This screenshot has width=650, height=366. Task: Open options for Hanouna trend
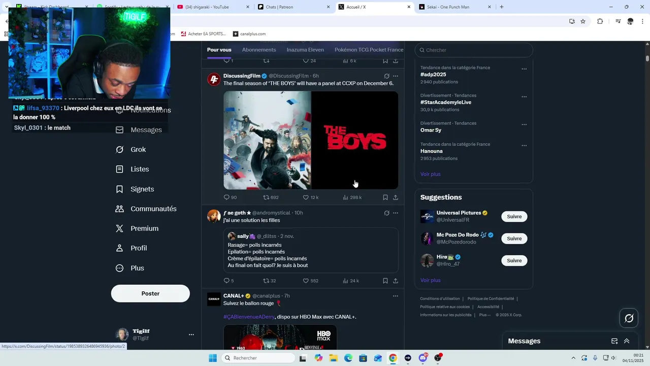(524, 145)
